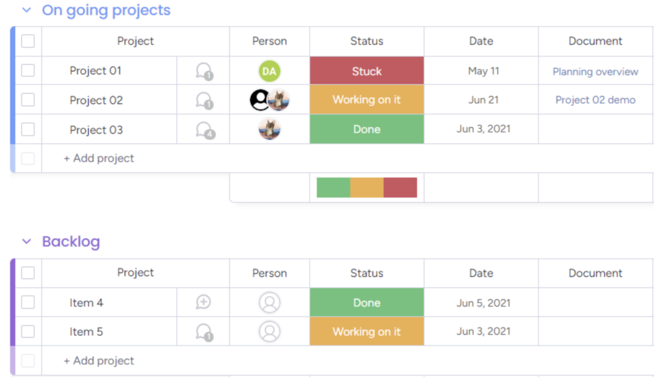Check the Item 5 row checkbox

[x=28, y=331]
